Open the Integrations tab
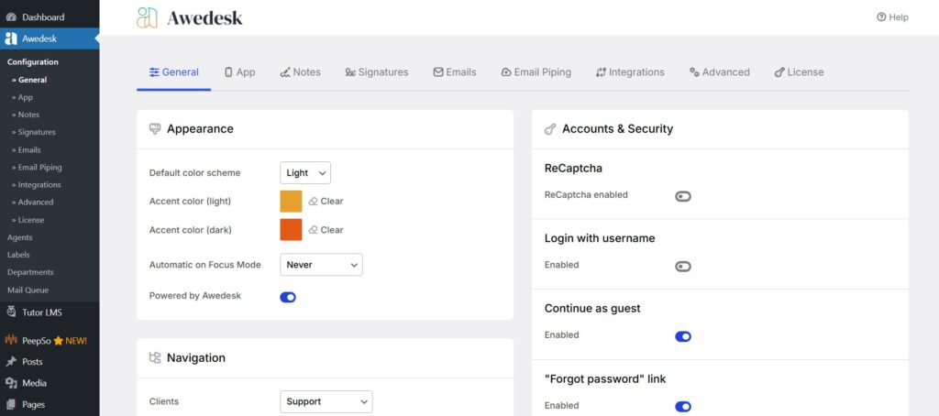Viewport: 939px width, 416px height. click(629, 72)
